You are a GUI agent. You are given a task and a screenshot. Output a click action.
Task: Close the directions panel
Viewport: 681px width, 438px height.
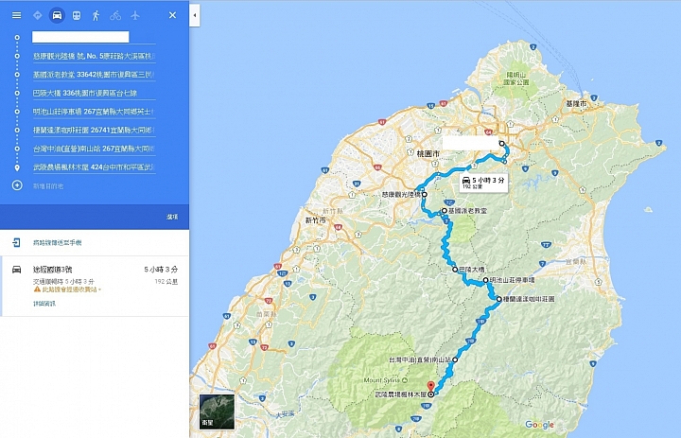click(172, 15)
